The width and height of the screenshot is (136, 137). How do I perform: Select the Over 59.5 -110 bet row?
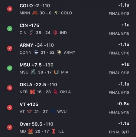pyautogui.click(x=68, y=128)
